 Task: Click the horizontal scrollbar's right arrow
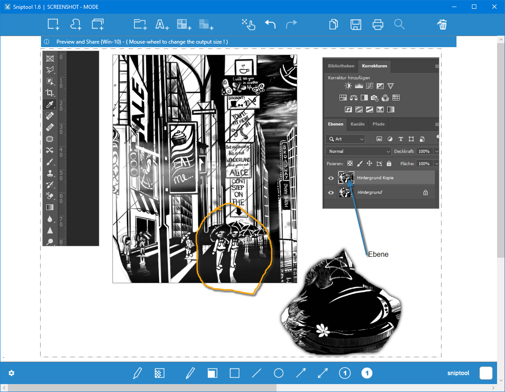[494, 388]
